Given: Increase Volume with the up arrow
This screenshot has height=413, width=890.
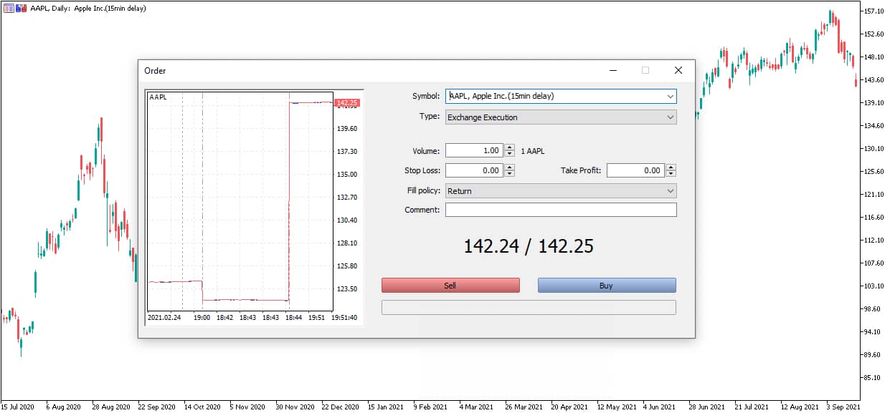Looking at the screenshot, I should pyautogui.click(x=510, y=147).
